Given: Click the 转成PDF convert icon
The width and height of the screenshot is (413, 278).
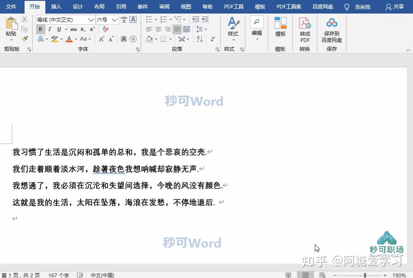Looking at the screenshot, I should click(305, 23).
